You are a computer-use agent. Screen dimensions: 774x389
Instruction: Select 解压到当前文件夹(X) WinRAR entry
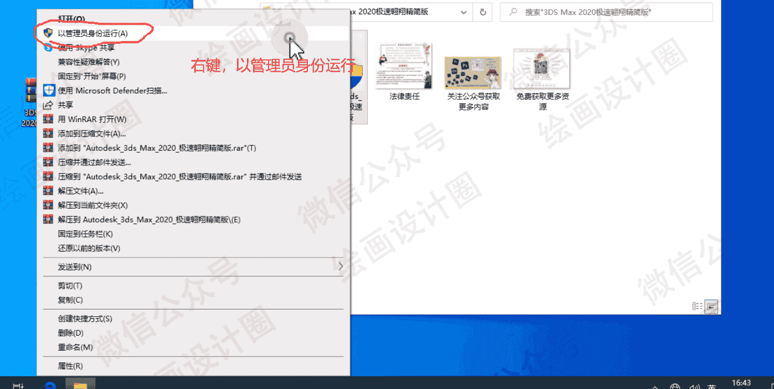[x=193, y=205]
